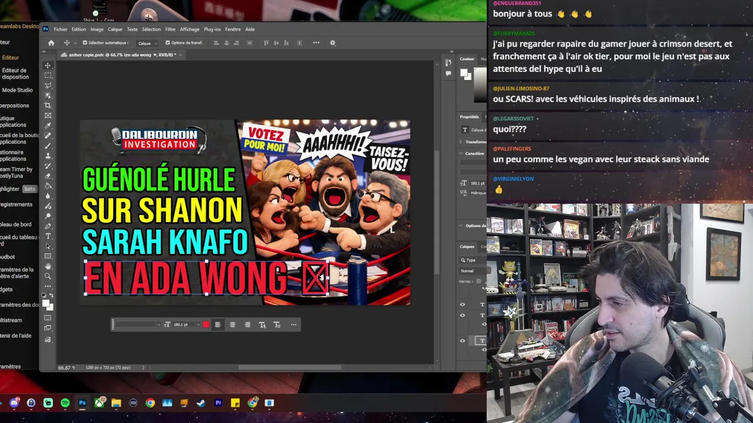Open the Edit Toolbar three-dots button
This screenshot has width=753, height=423.
[48, 286]
